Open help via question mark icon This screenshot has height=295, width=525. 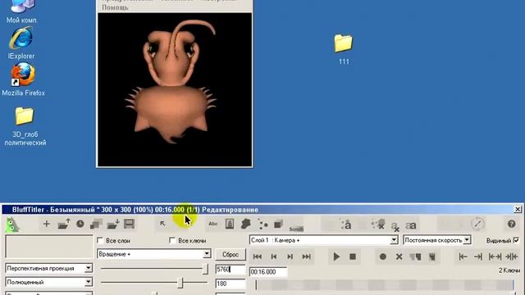click(x=511, y=224)
